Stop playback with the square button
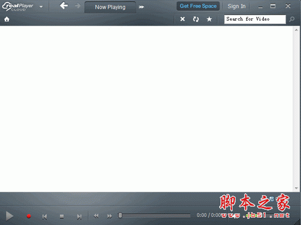The width and height of the screenshot is (301, 225). [x=62, y=216]
